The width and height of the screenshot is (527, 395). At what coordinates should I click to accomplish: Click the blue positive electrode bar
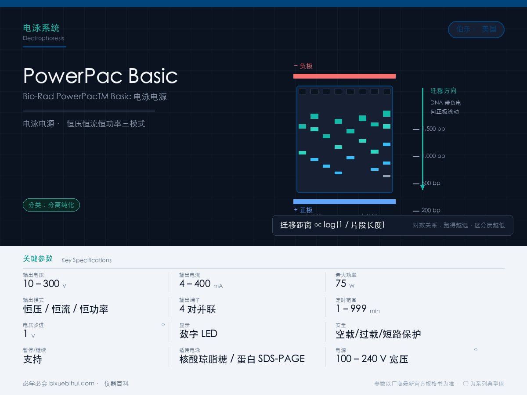[344, 201]
